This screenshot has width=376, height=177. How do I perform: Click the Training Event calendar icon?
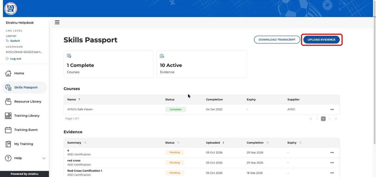pos(8,130)
